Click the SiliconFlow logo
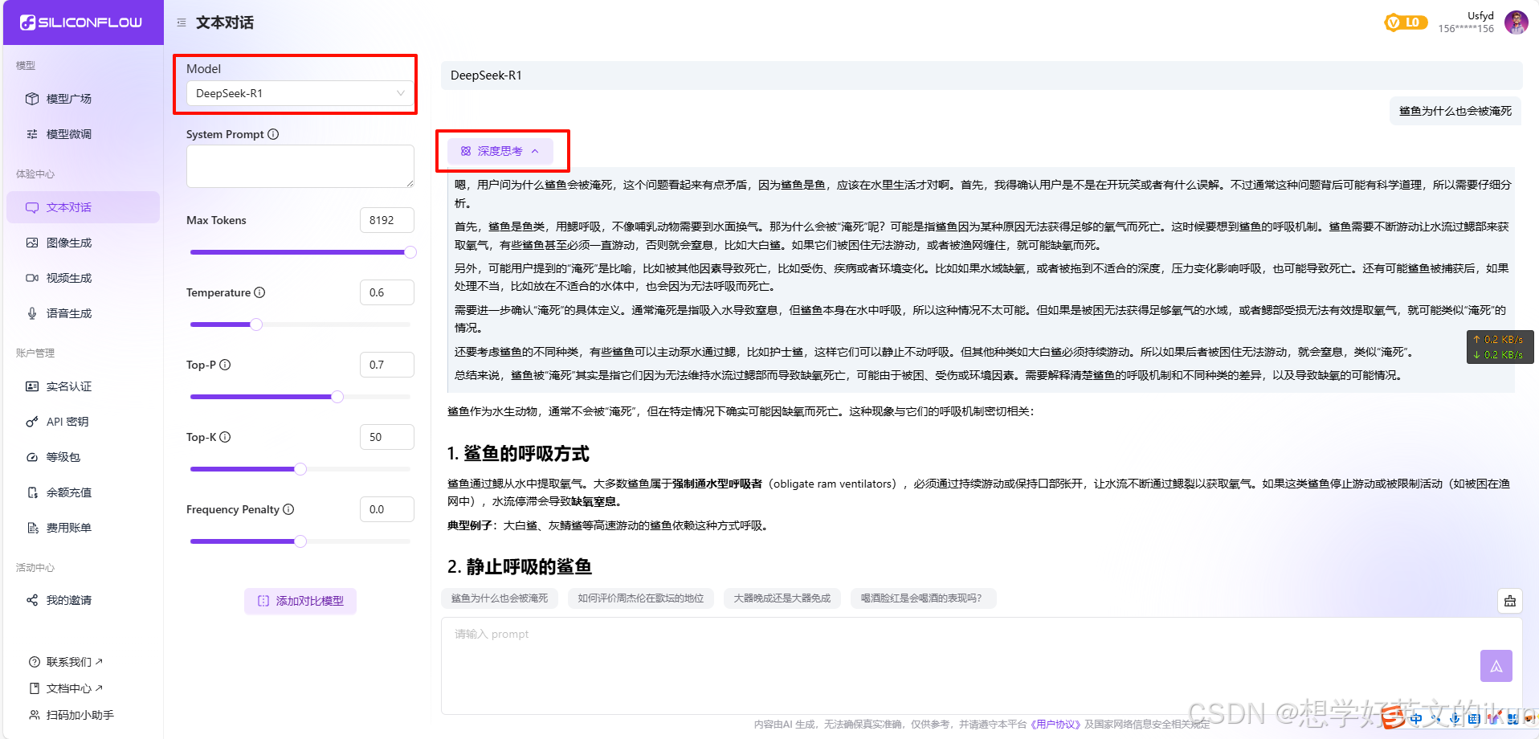Viewport: 1539px width, 739px height. 81,22
